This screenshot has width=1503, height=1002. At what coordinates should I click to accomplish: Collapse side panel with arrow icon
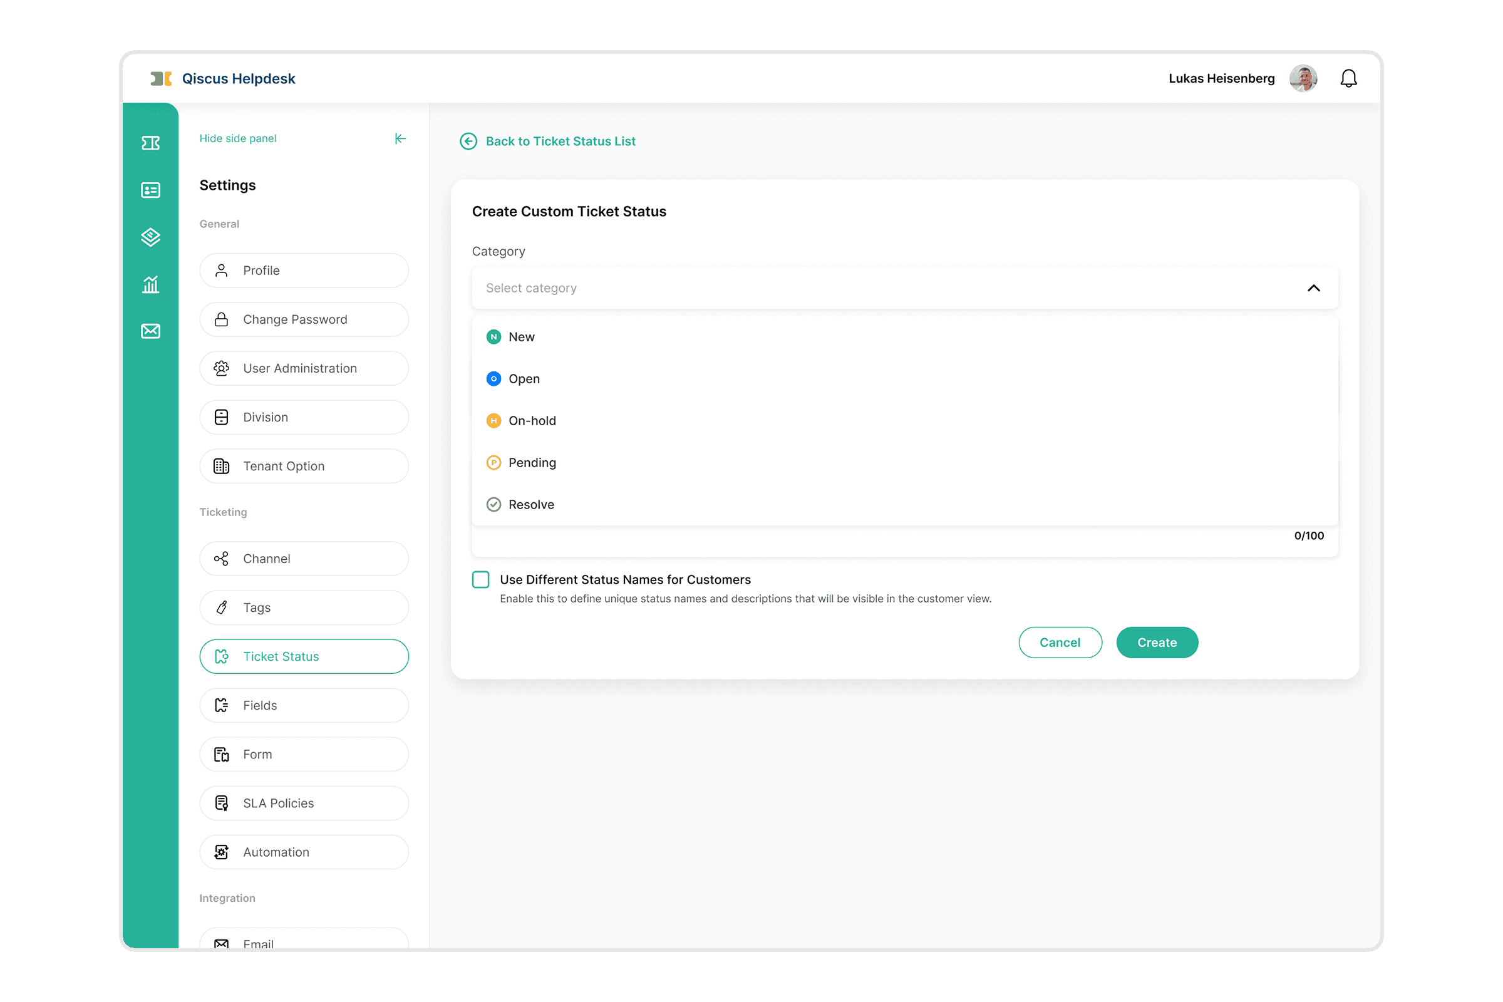[400, 138]
